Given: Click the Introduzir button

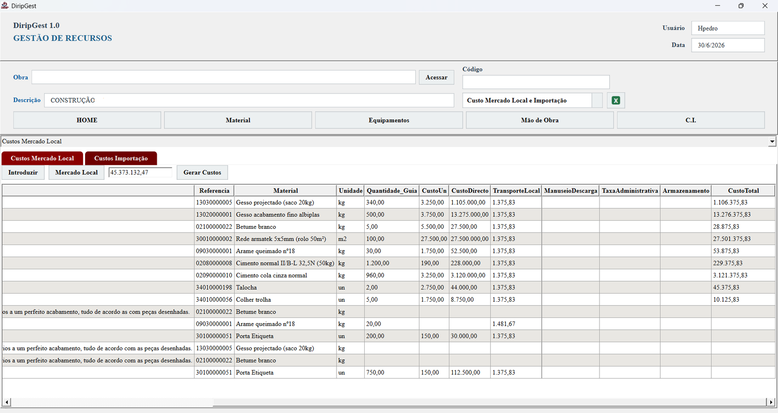Looking at the screenshot, I should click(x=23, y=172).
